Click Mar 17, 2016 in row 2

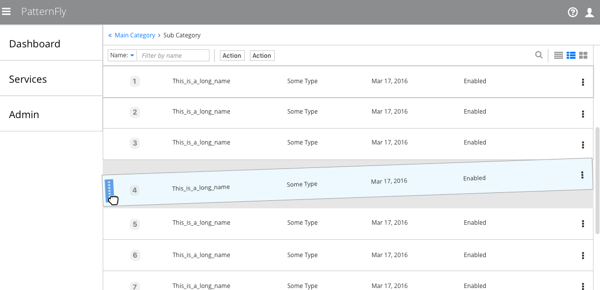[x=390, y=112]
